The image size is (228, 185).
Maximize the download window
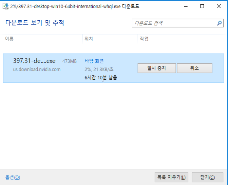tap(202, 6)
